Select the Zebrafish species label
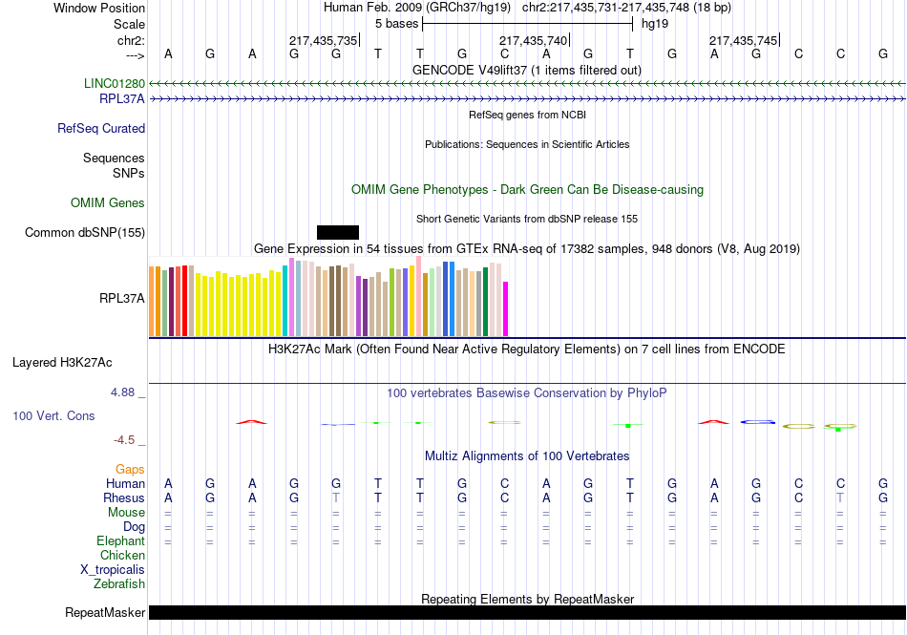Screen dimensions: 907x635 [119, 584]
